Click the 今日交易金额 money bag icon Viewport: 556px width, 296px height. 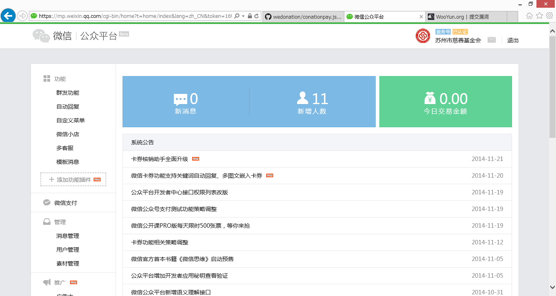point(430,98)
